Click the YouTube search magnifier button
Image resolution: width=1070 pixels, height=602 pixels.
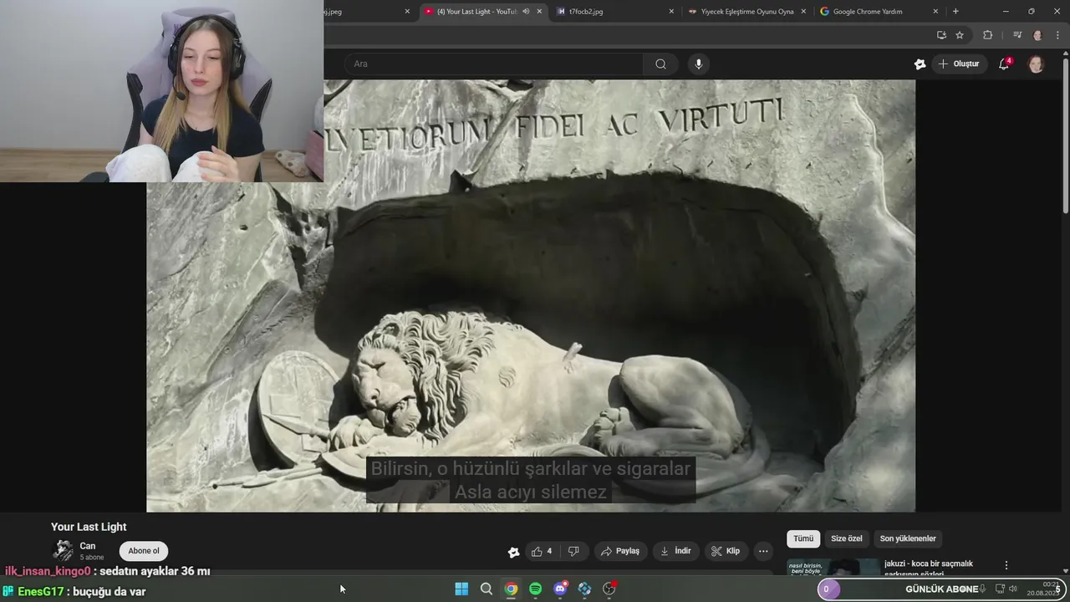(660, 64)
